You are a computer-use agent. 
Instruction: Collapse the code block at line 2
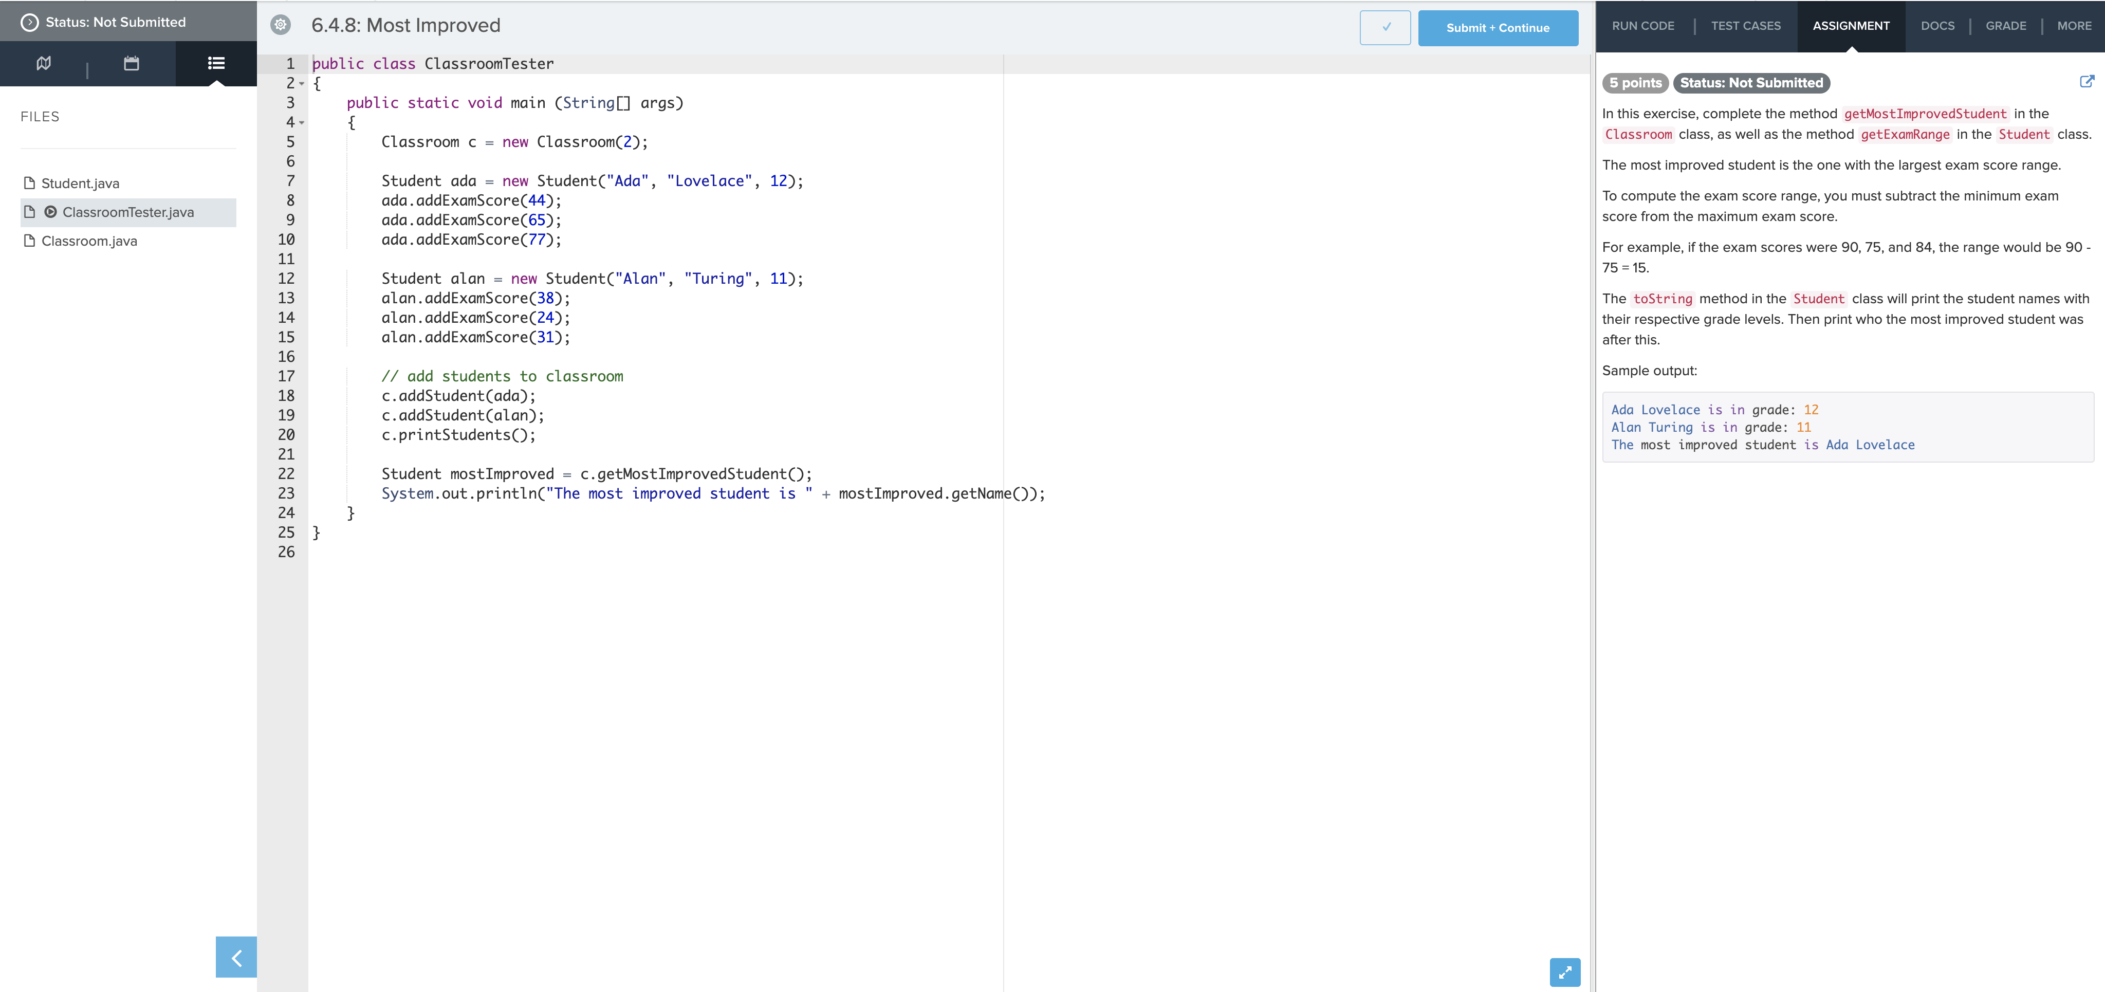(302, 84)
